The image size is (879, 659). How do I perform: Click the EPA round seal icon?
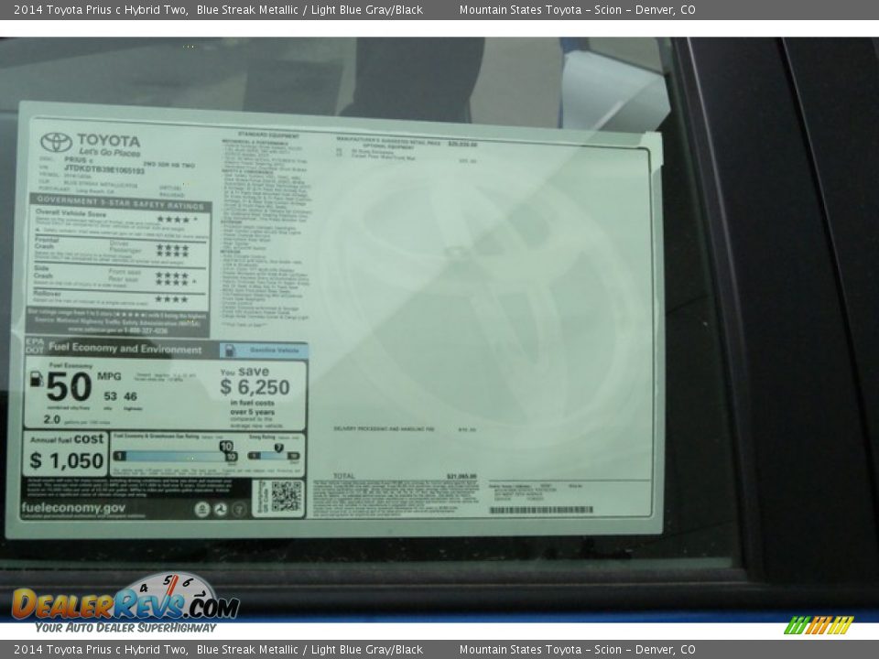pos(202,509)
